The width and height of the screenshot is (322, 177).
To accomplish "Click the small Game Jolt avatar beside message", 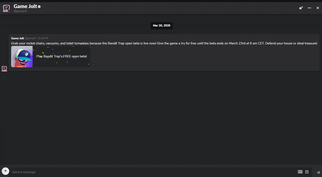I will (4, 68).
